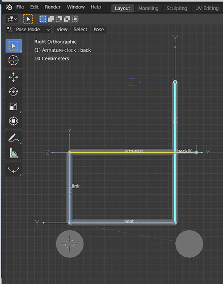Switch to the Modeling workspace tab
Screen dimensions: 223x284
pos(149,9)
